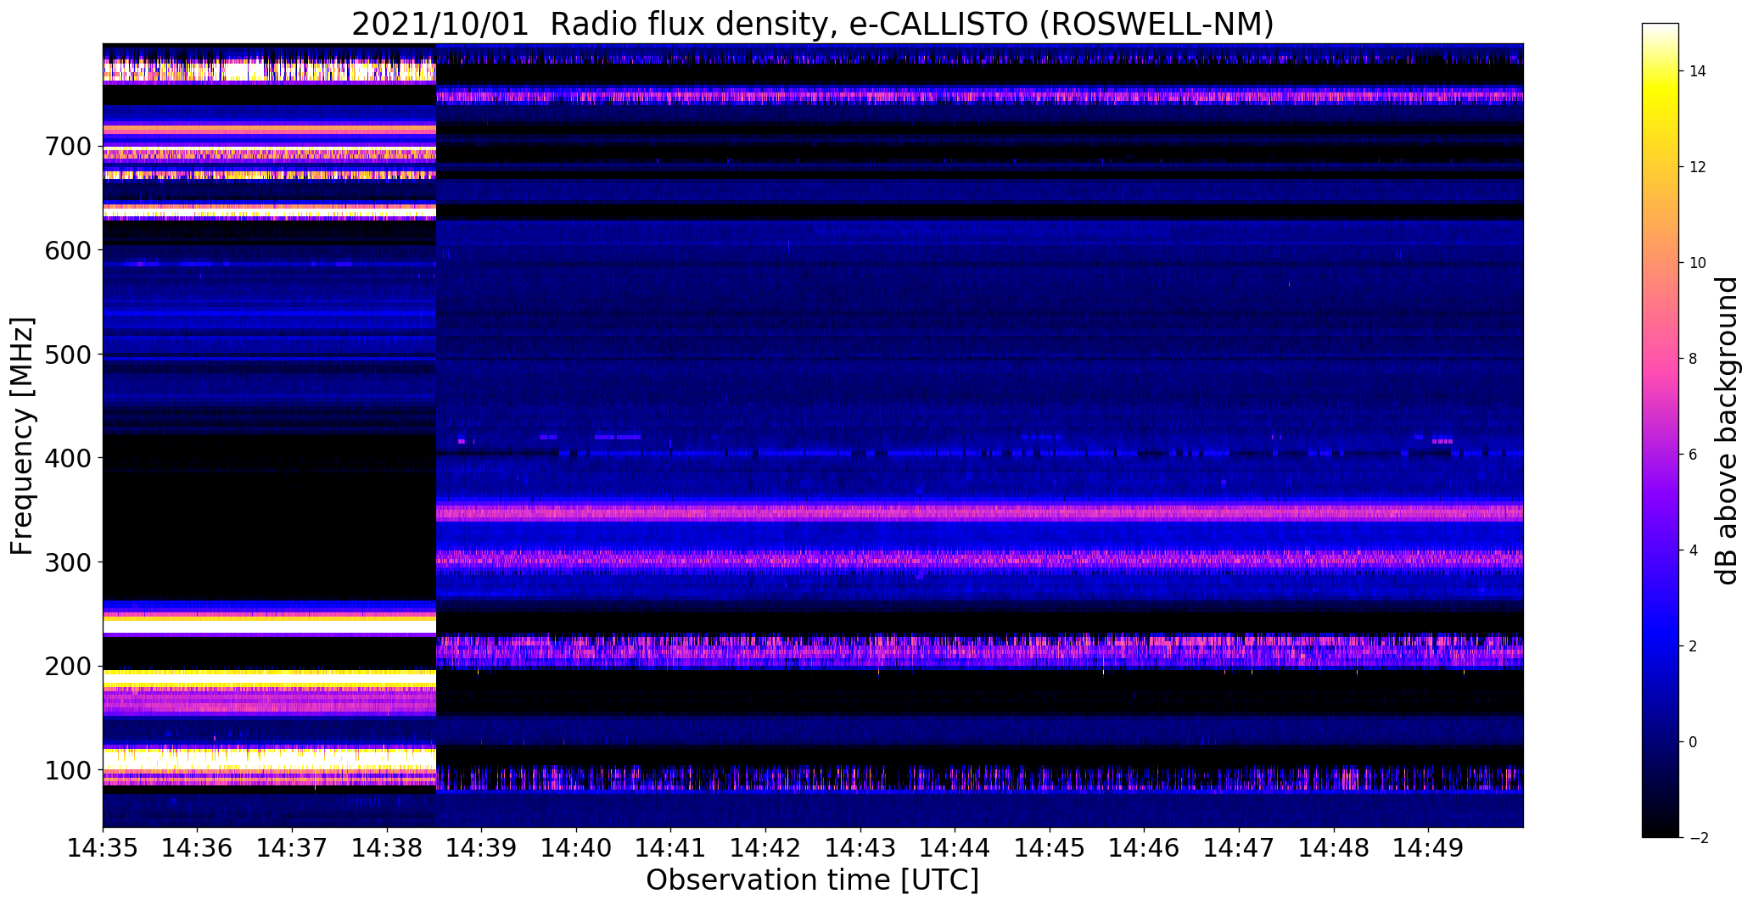Click the 14:40 time tick label

(576, 847)
